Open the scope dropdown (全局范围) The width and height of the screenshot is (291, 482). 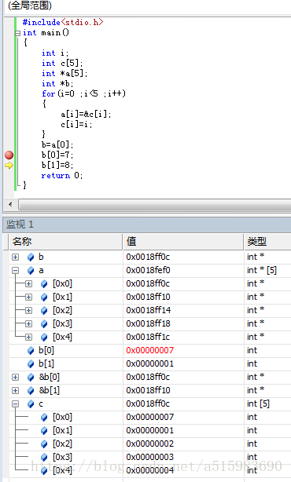[148, 6]
